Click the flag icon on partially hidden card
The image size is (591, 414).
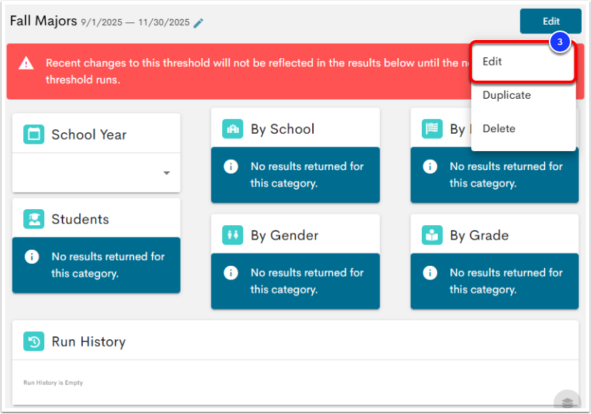(432, 129)
